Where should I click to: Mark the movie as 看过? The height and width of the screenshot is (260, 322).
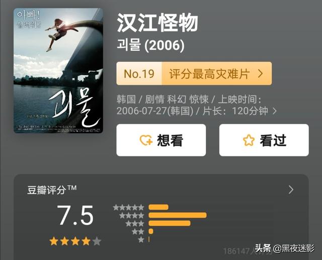coord(264,140)
